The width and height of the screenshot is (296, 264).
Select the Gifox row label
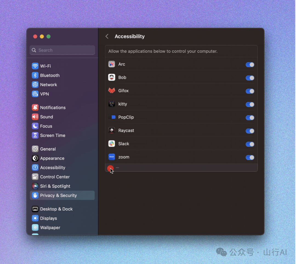tap(123, 90)
